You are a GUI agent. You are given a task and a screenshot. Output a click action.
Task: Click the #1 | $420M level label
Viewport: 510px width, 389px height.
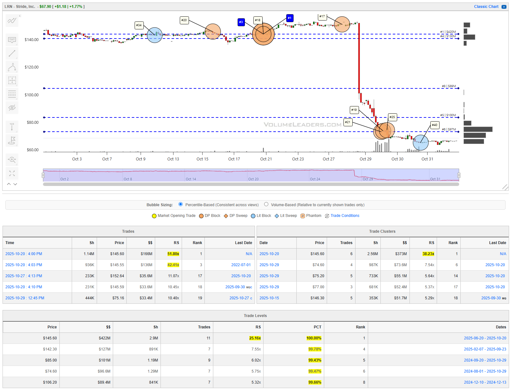pos(448,32)
